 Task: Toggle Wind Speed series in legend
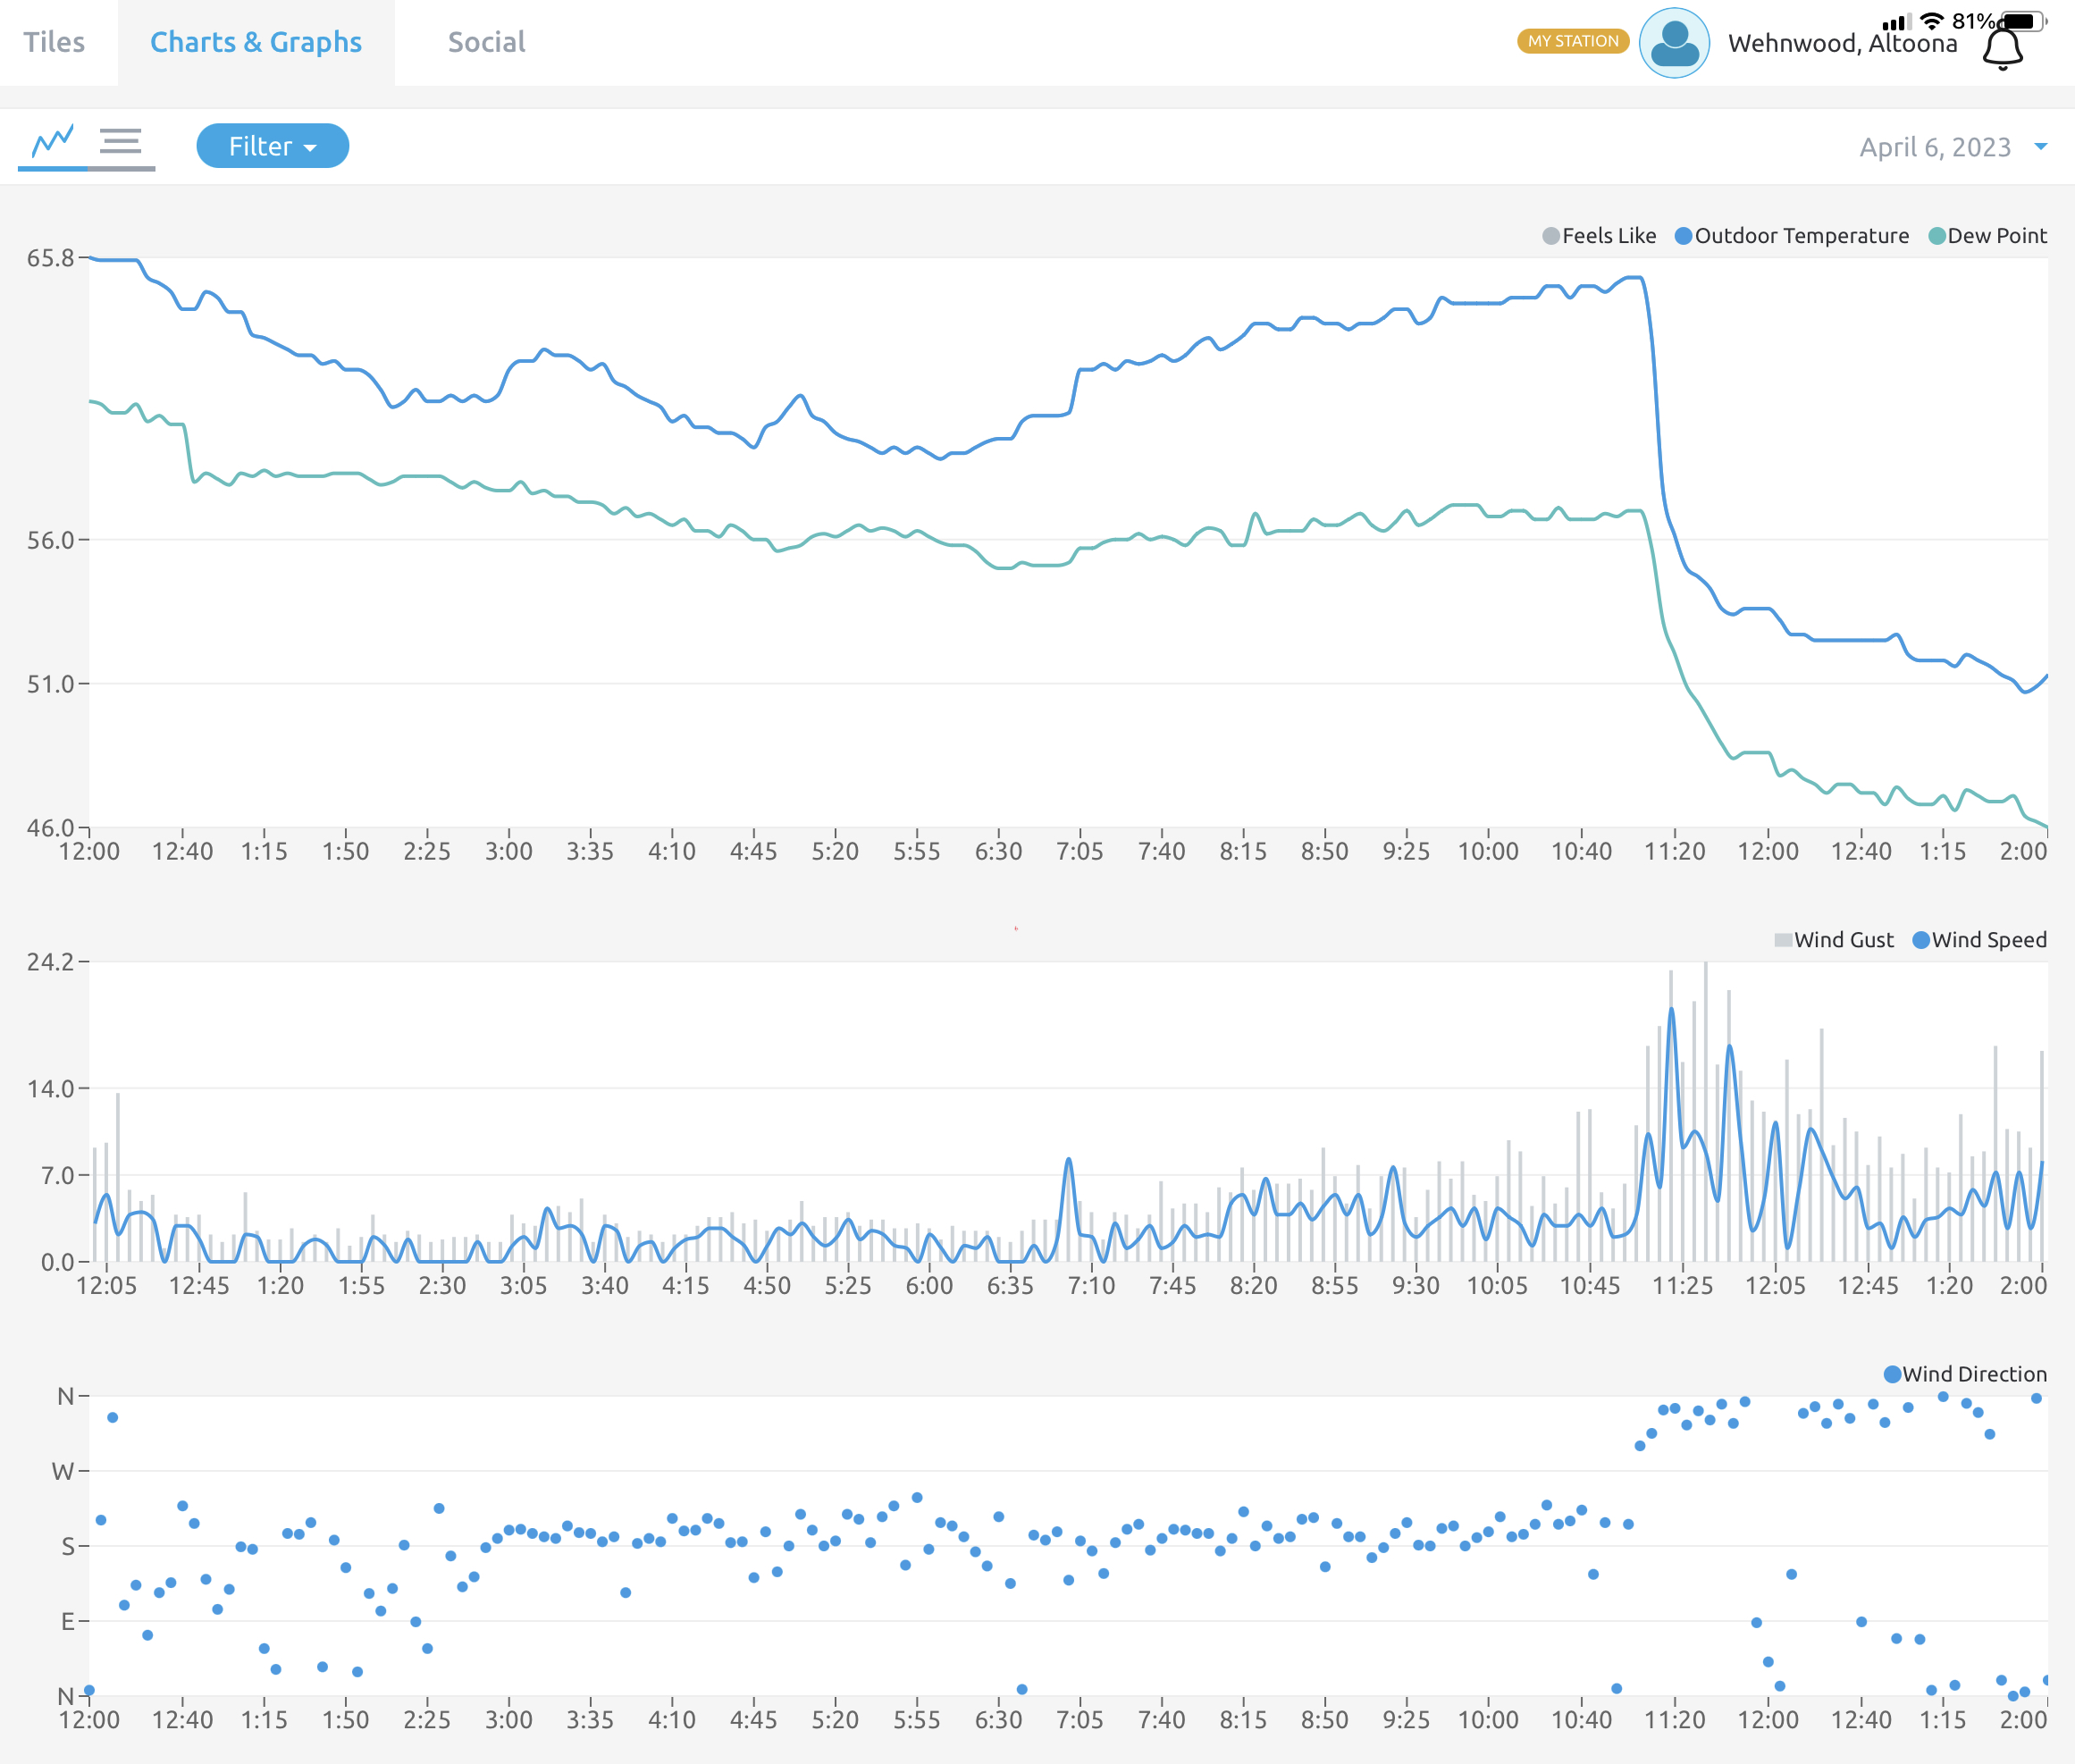1979,940
